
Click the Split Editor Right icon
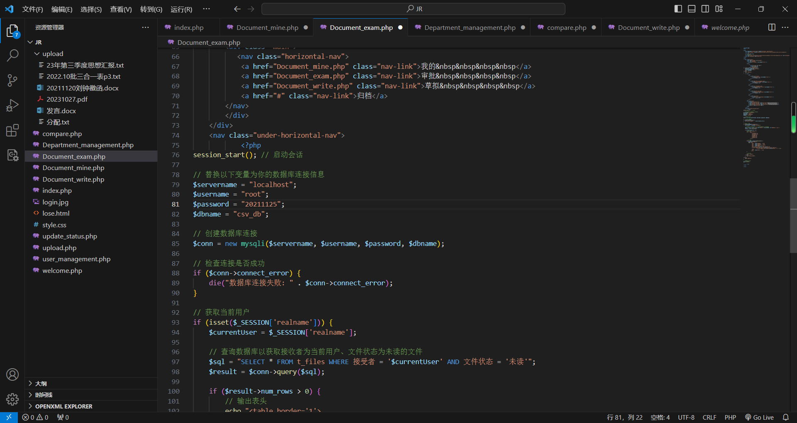click(x=772, y=27)
